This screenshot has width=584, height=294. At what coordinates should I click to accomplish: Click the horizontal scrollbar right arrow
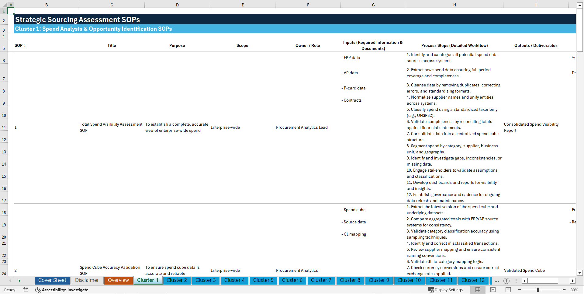[x=573, y=281]
